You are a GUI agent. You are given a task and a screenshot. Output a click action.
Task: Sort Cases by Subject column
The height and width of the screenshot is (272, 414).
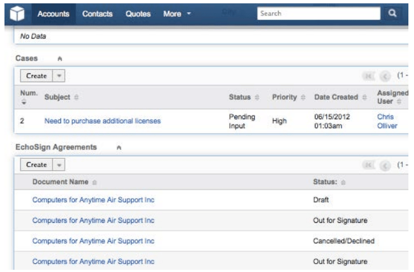(74, 97)
